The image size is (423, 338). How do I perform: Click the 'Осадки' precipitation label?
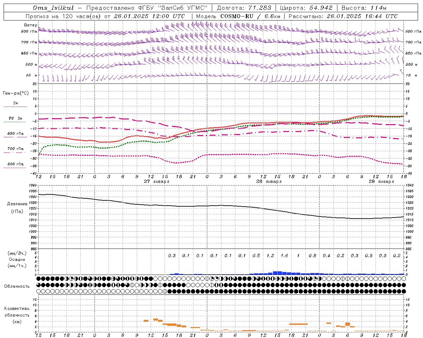point(17,259)
